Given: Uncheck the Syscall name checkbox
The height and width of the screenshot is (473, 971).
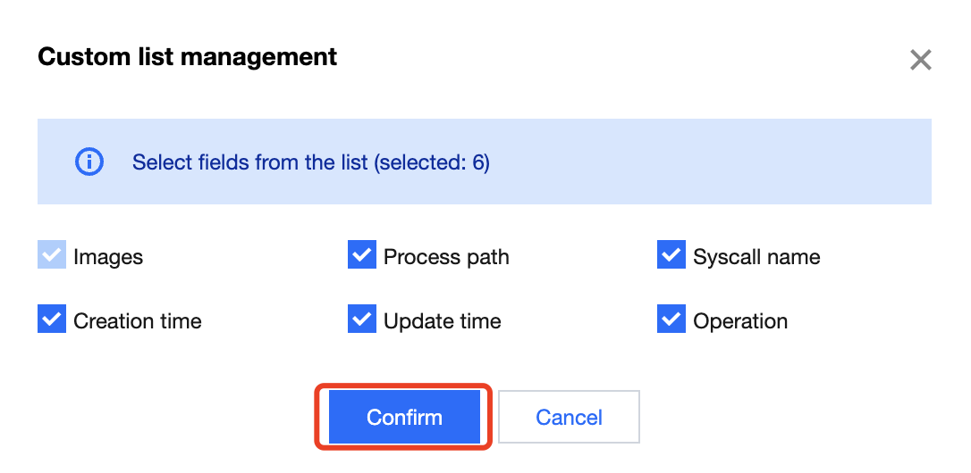Looking at the screenshot, I should (671, 256).
